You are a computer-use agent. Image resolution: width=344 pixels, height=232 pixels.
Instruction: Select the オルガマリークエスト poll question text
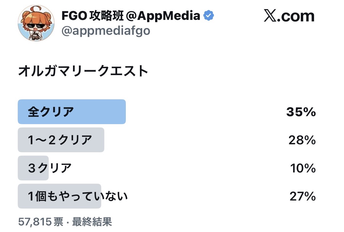83,71
